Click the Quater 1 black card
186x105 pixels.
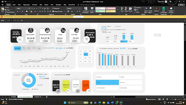tap(56, 86)
